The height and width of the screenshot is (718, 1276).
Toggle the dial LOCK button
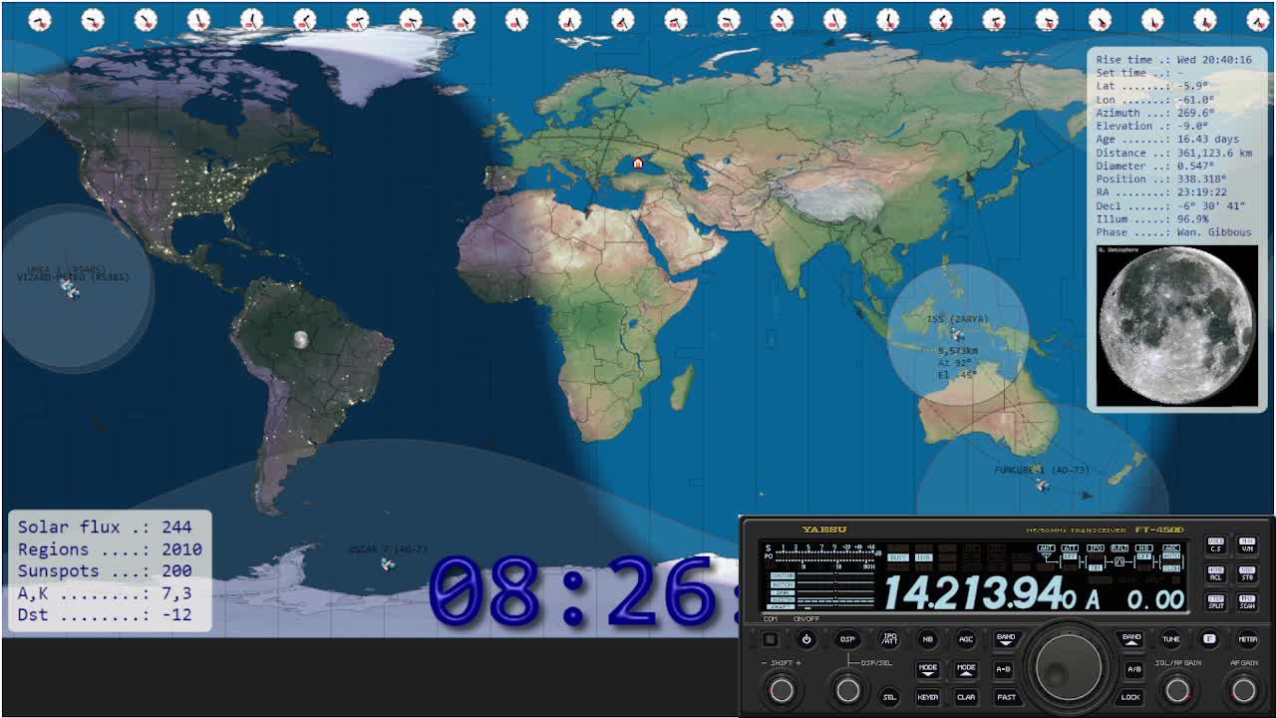pos(1130,697)
